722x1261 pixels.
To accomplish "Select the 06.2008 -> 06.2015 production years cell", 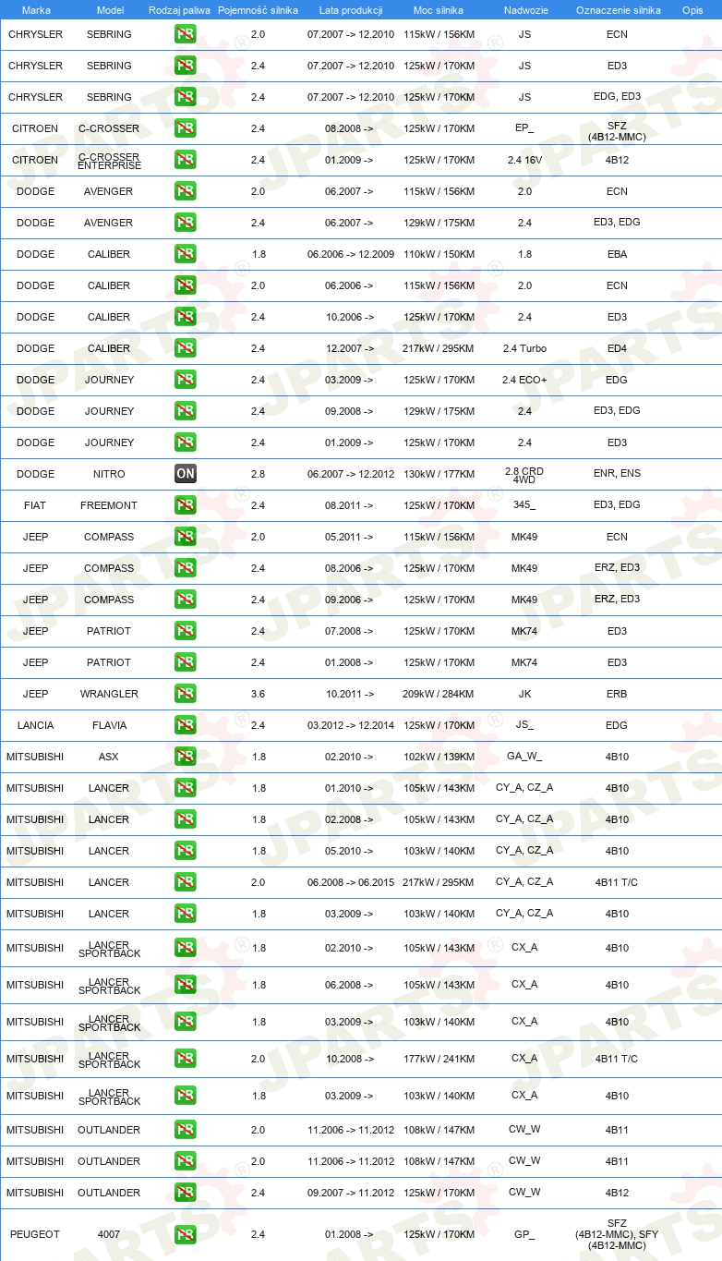I will pos(351,882).
